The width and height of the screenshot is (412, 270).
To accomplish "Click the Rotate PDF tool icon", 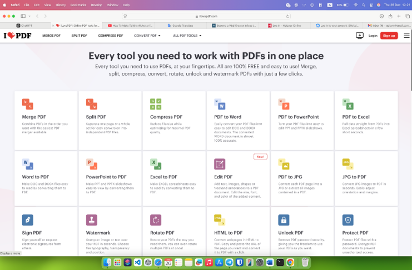I will (156, 220).
